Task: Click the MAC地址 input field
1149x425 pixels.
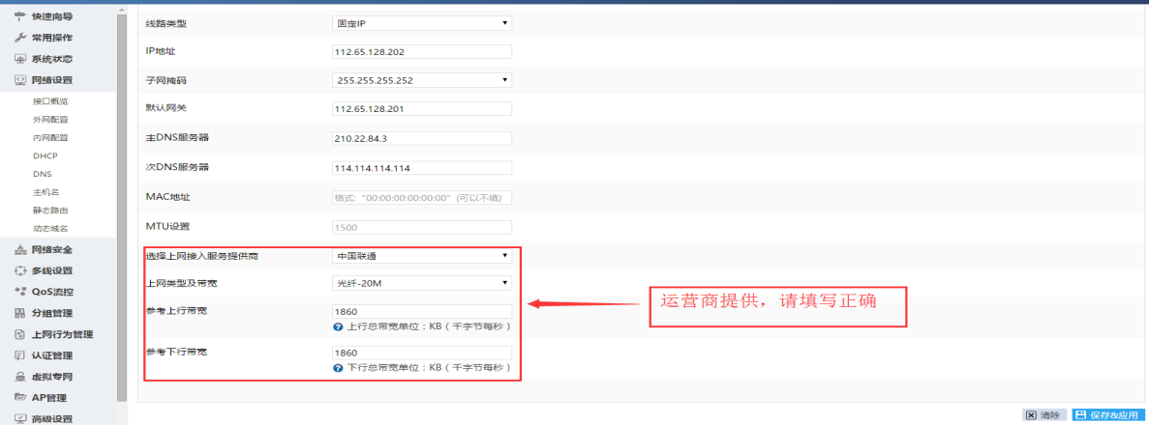Action: click(x=421, y=198)
